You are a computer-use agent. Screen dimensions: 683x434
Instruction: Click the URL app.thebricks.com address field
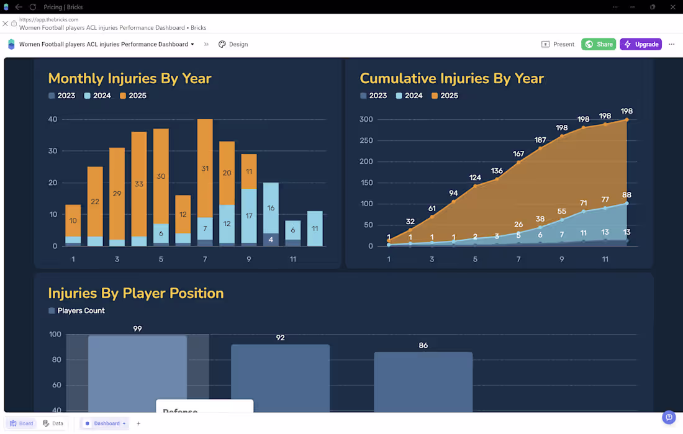pos(49,20)
